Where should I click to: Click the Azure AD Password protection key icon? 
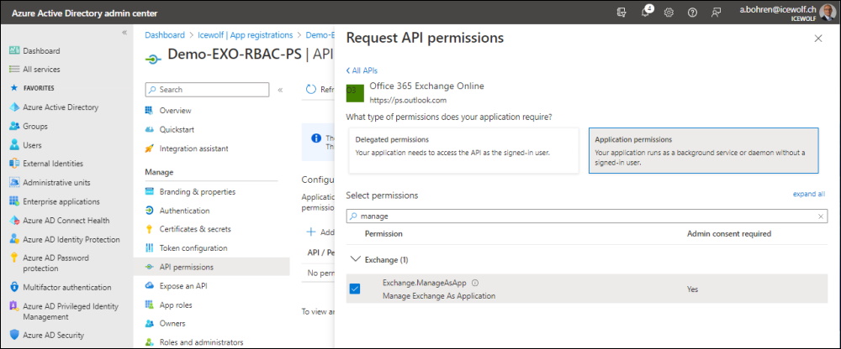[x=14, y=258]
